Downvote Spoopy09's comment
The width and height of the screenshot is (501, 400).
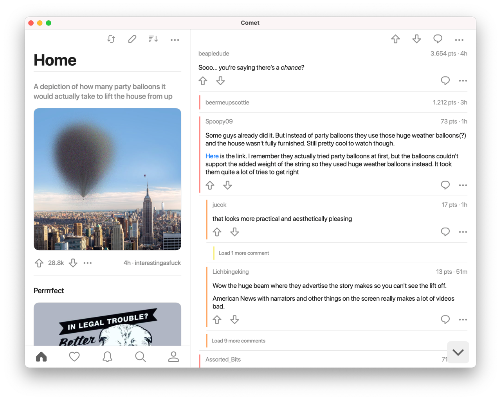[x=228, y=185]
